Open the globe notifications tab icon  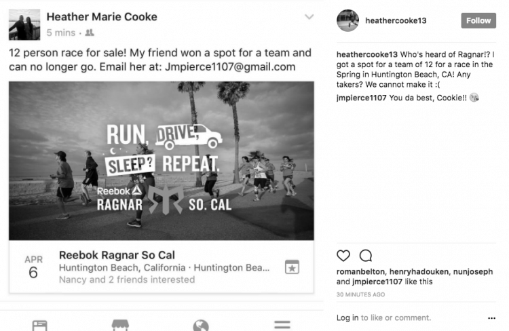pos(201,326)
